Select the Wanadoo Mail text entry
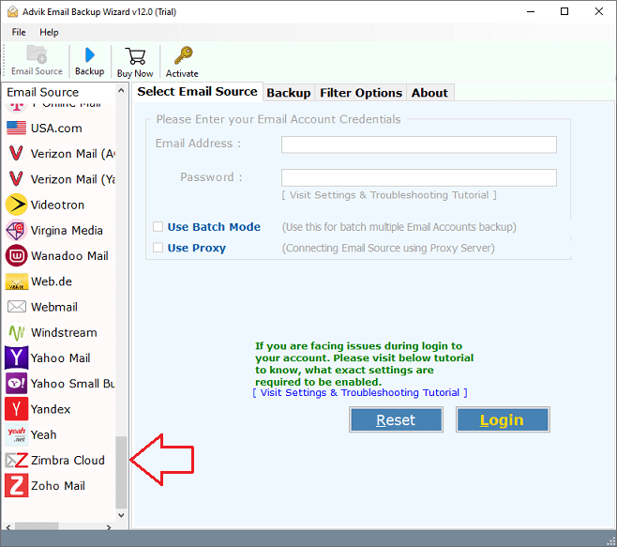Viewport: 617px width, 547px height. tap(69, 256)
